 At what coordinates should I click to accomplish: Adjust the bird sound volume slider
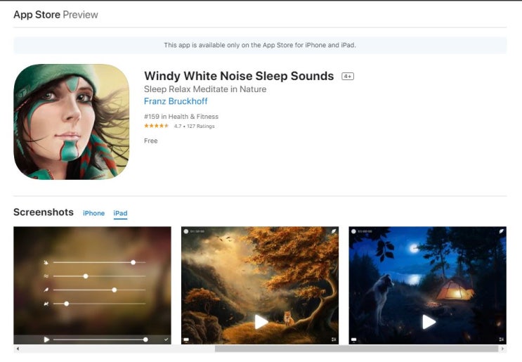(99, 262)
